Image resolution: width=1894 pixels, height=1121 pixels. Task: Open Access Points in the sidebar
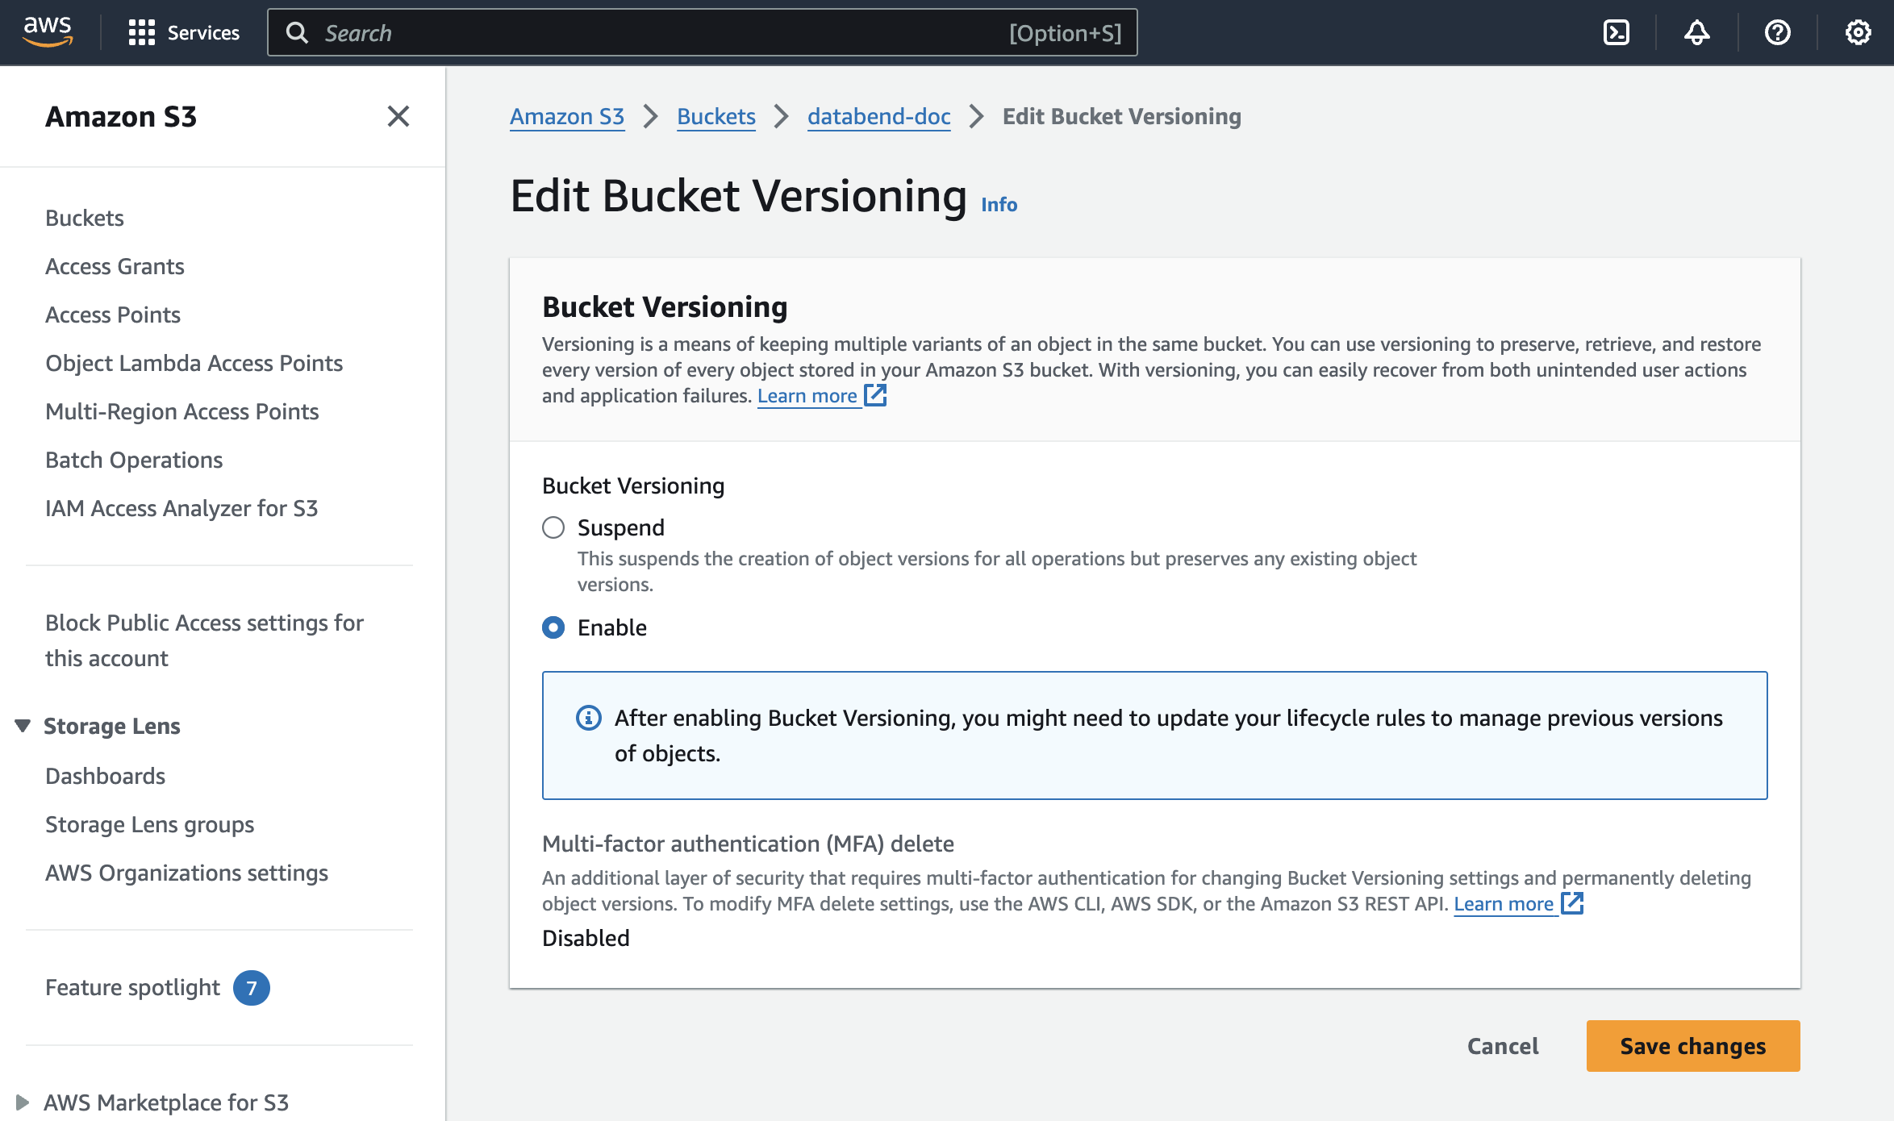pyautogui.click(x=113, y=315)
